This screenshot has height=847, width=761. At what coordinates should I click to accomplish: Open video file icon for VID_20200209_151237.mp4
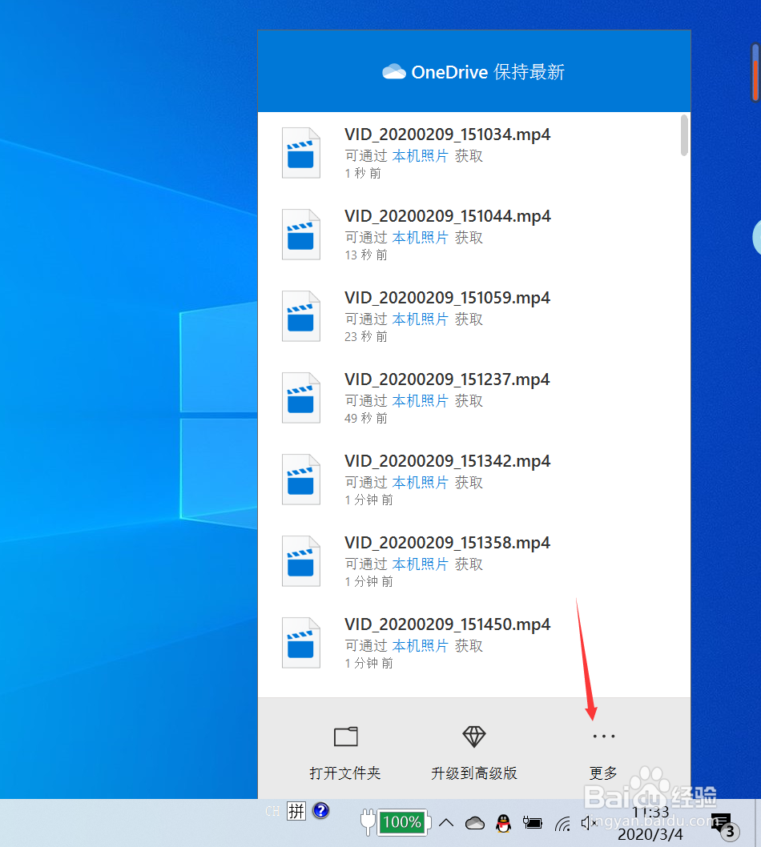301,398
